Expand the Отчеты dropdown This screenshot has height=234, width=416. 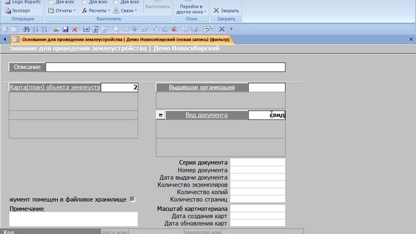62,10
